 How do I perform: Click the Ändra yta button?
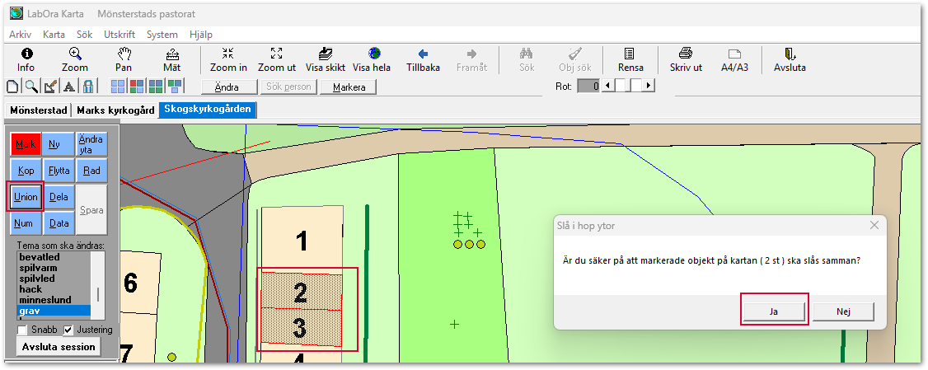click(91, 144)
